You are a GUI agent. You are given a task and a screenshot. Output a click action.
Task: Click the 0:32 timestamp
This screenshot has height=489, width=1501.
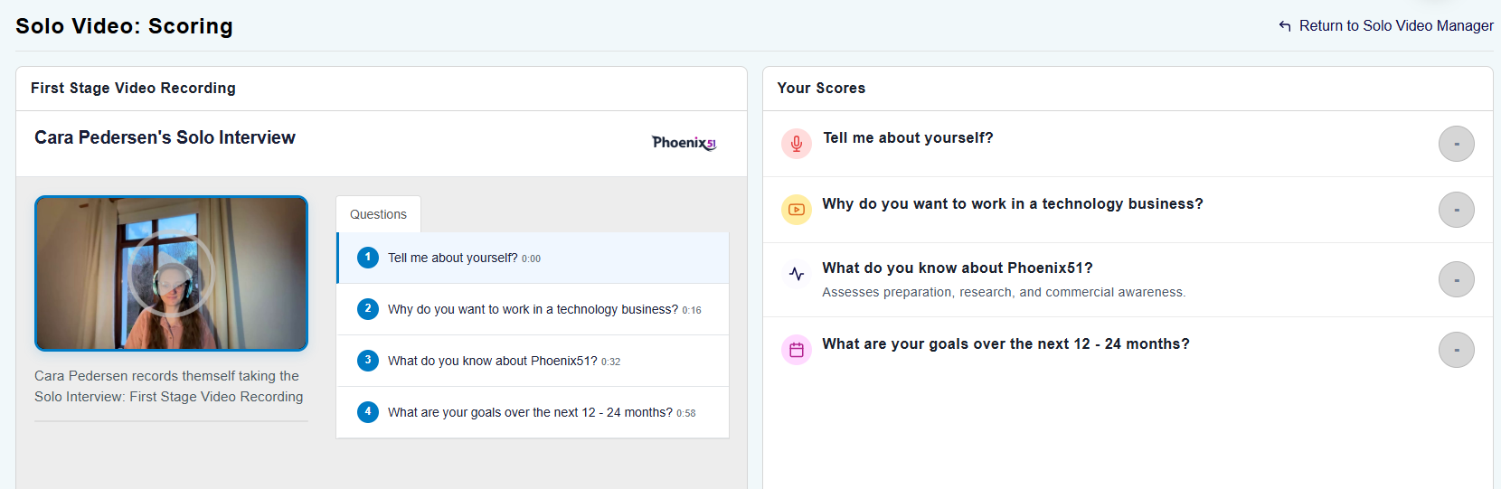[611, 362]
